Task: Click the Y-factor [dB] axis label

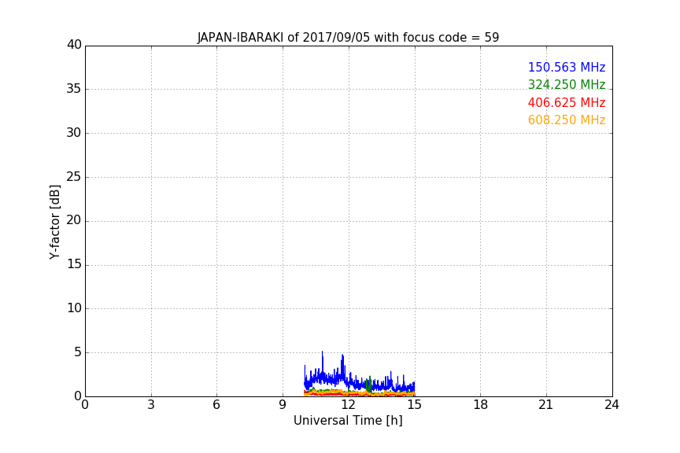Action: click(54, 222)
